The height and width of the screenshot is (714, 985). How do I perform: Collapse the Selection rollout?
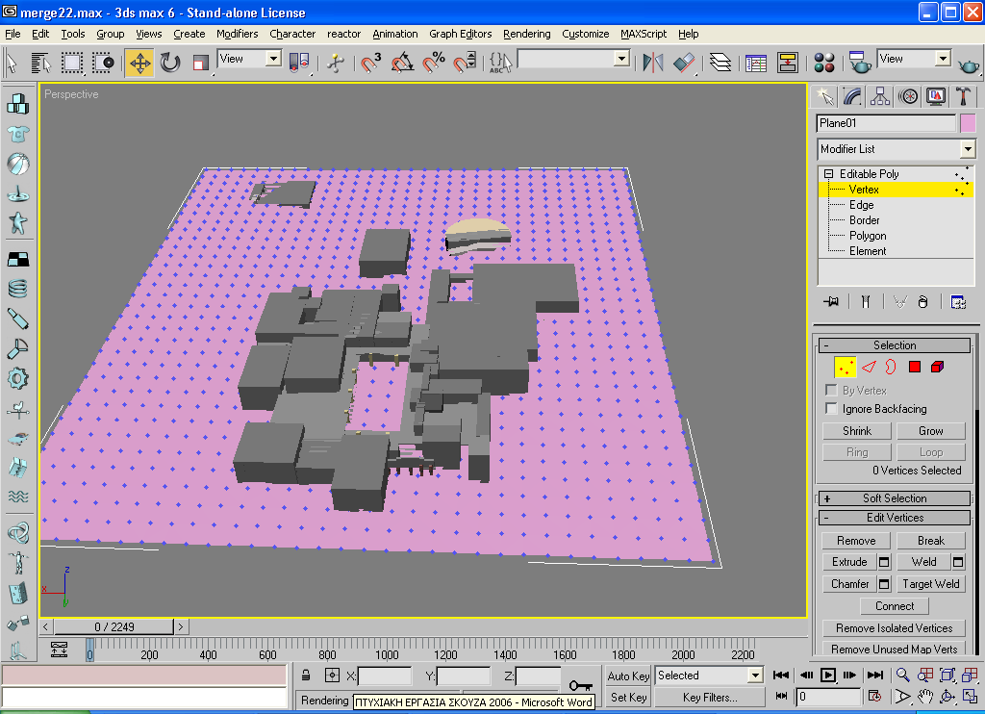[895, 345]
